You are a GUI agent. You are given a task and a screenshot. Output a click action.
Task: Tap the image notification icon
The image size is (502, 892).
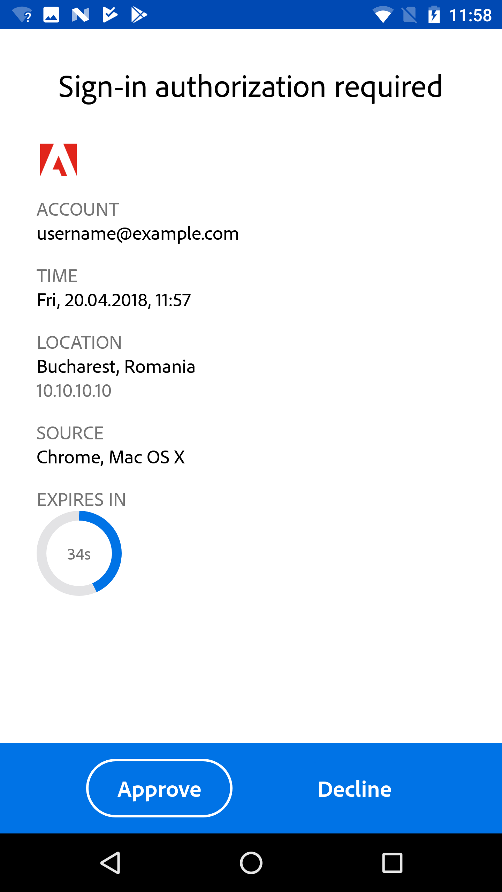[x=51, y=15]
